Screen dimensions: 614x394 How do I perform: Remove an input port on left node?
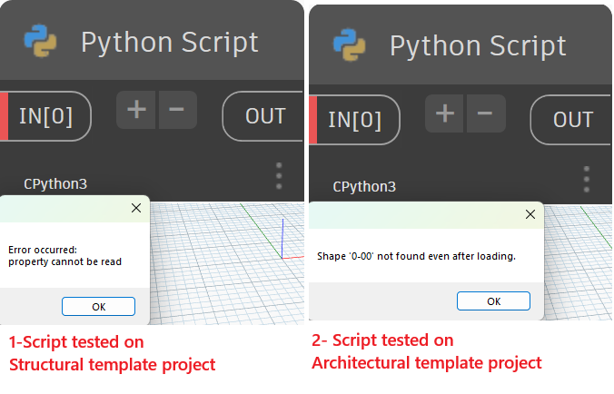coord(177,110)
